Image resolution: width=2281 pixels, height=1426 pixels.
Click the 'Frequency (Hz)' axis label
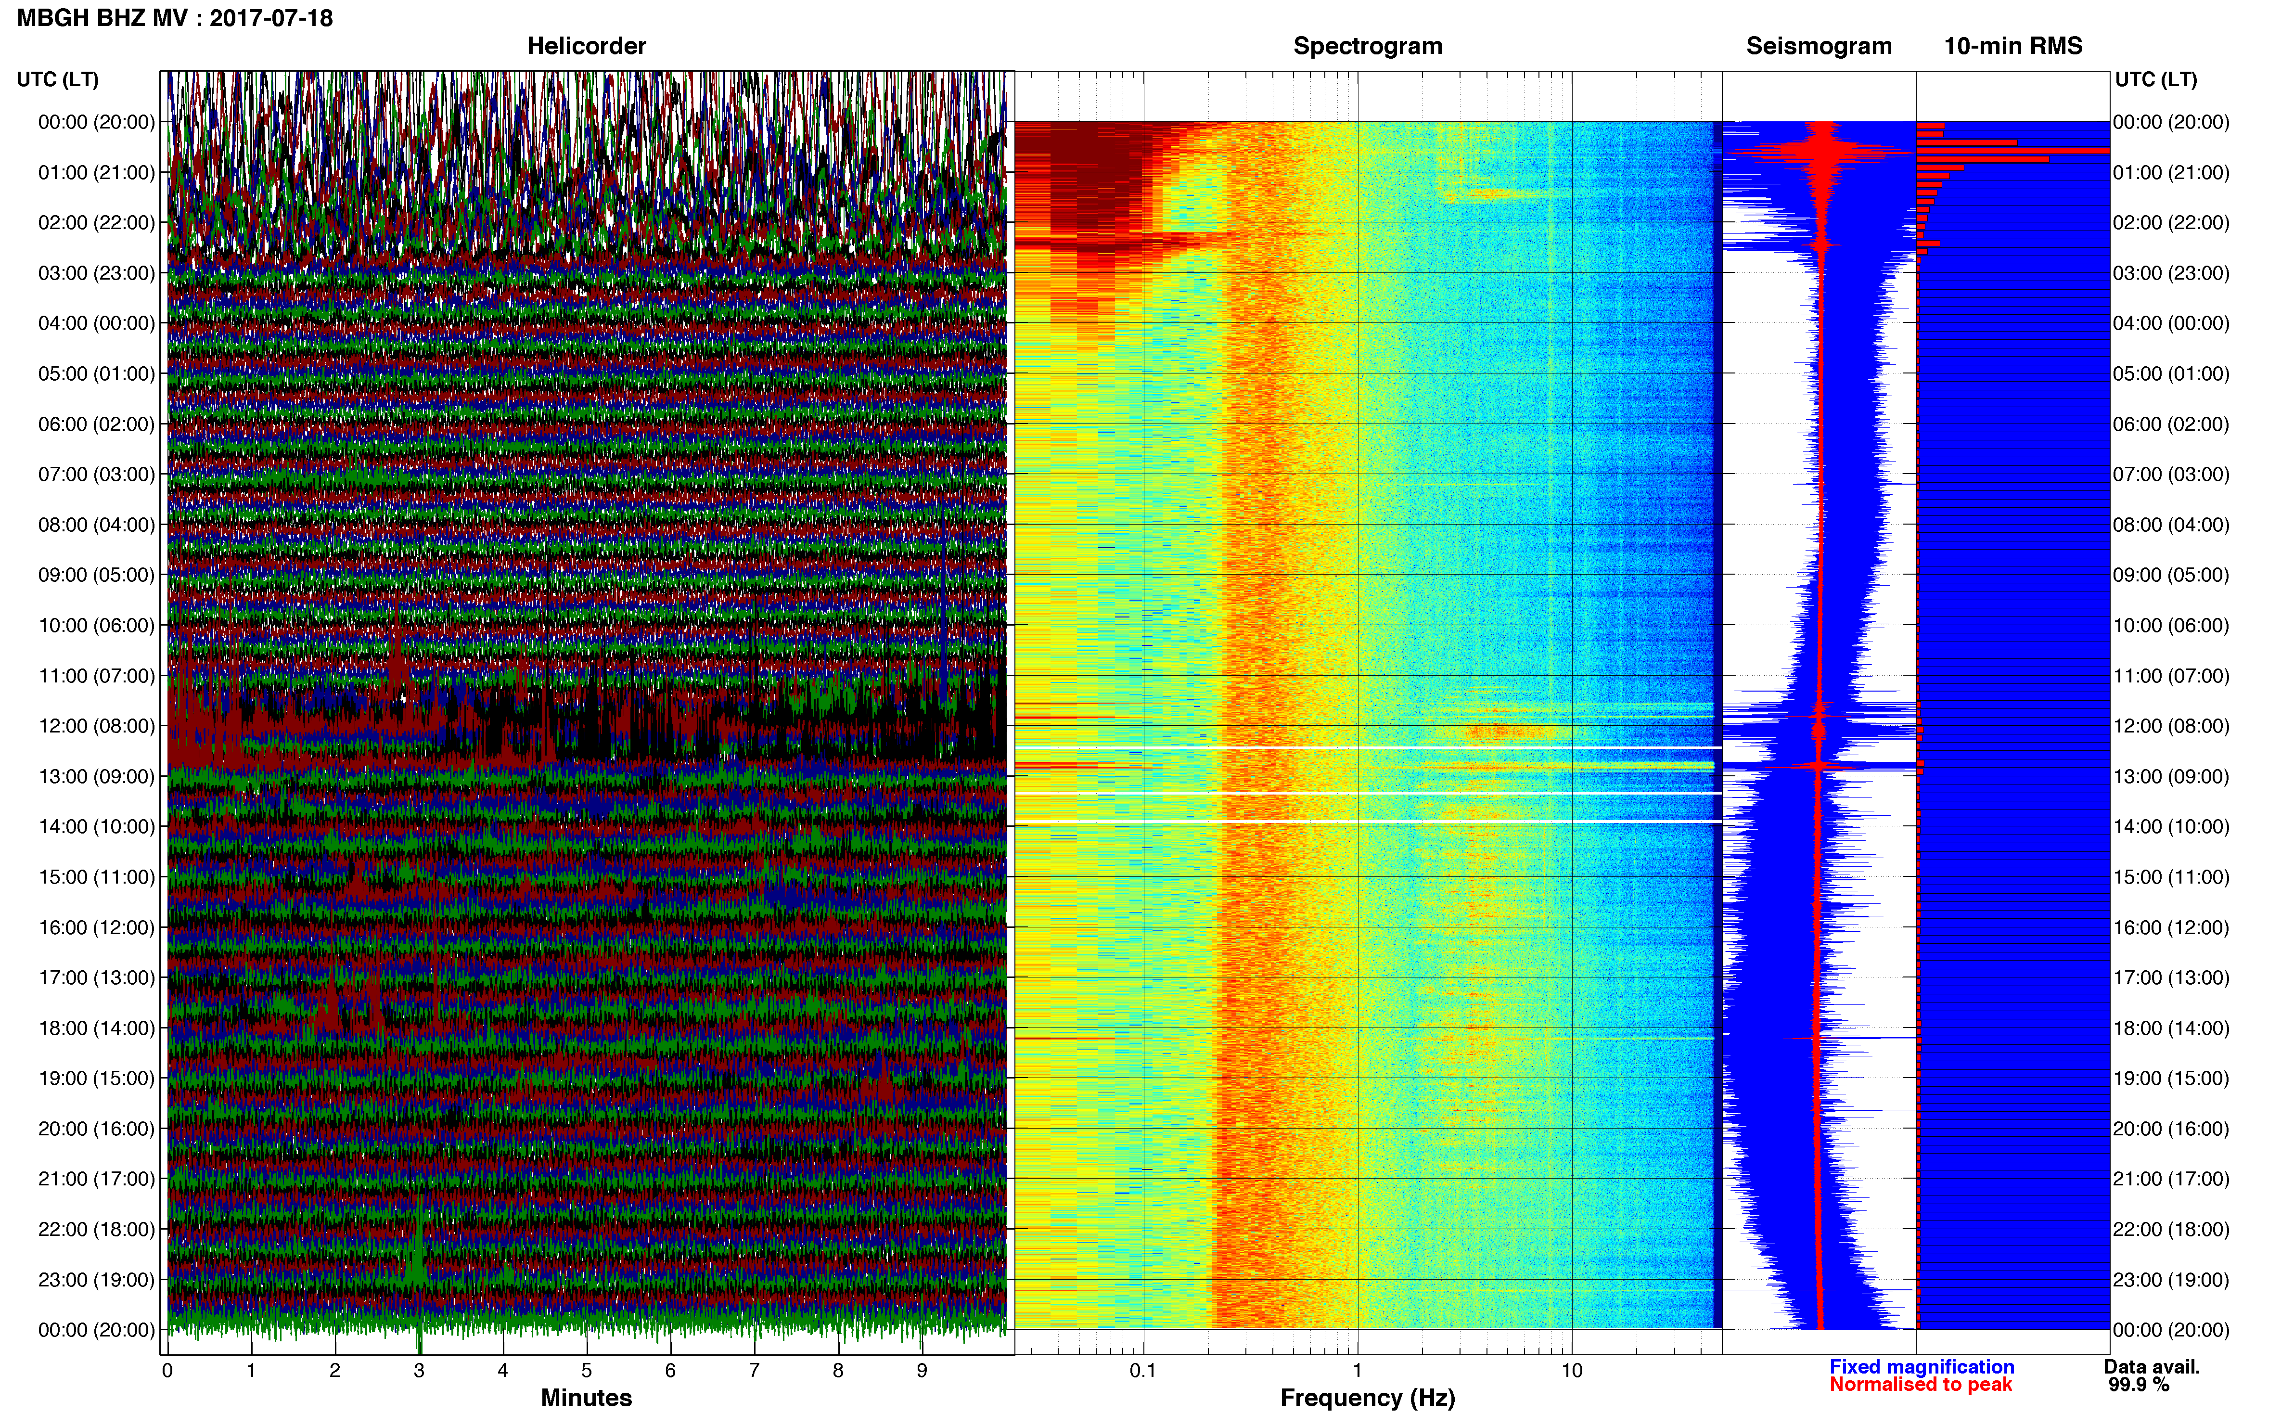[x=1367, y=1398]
